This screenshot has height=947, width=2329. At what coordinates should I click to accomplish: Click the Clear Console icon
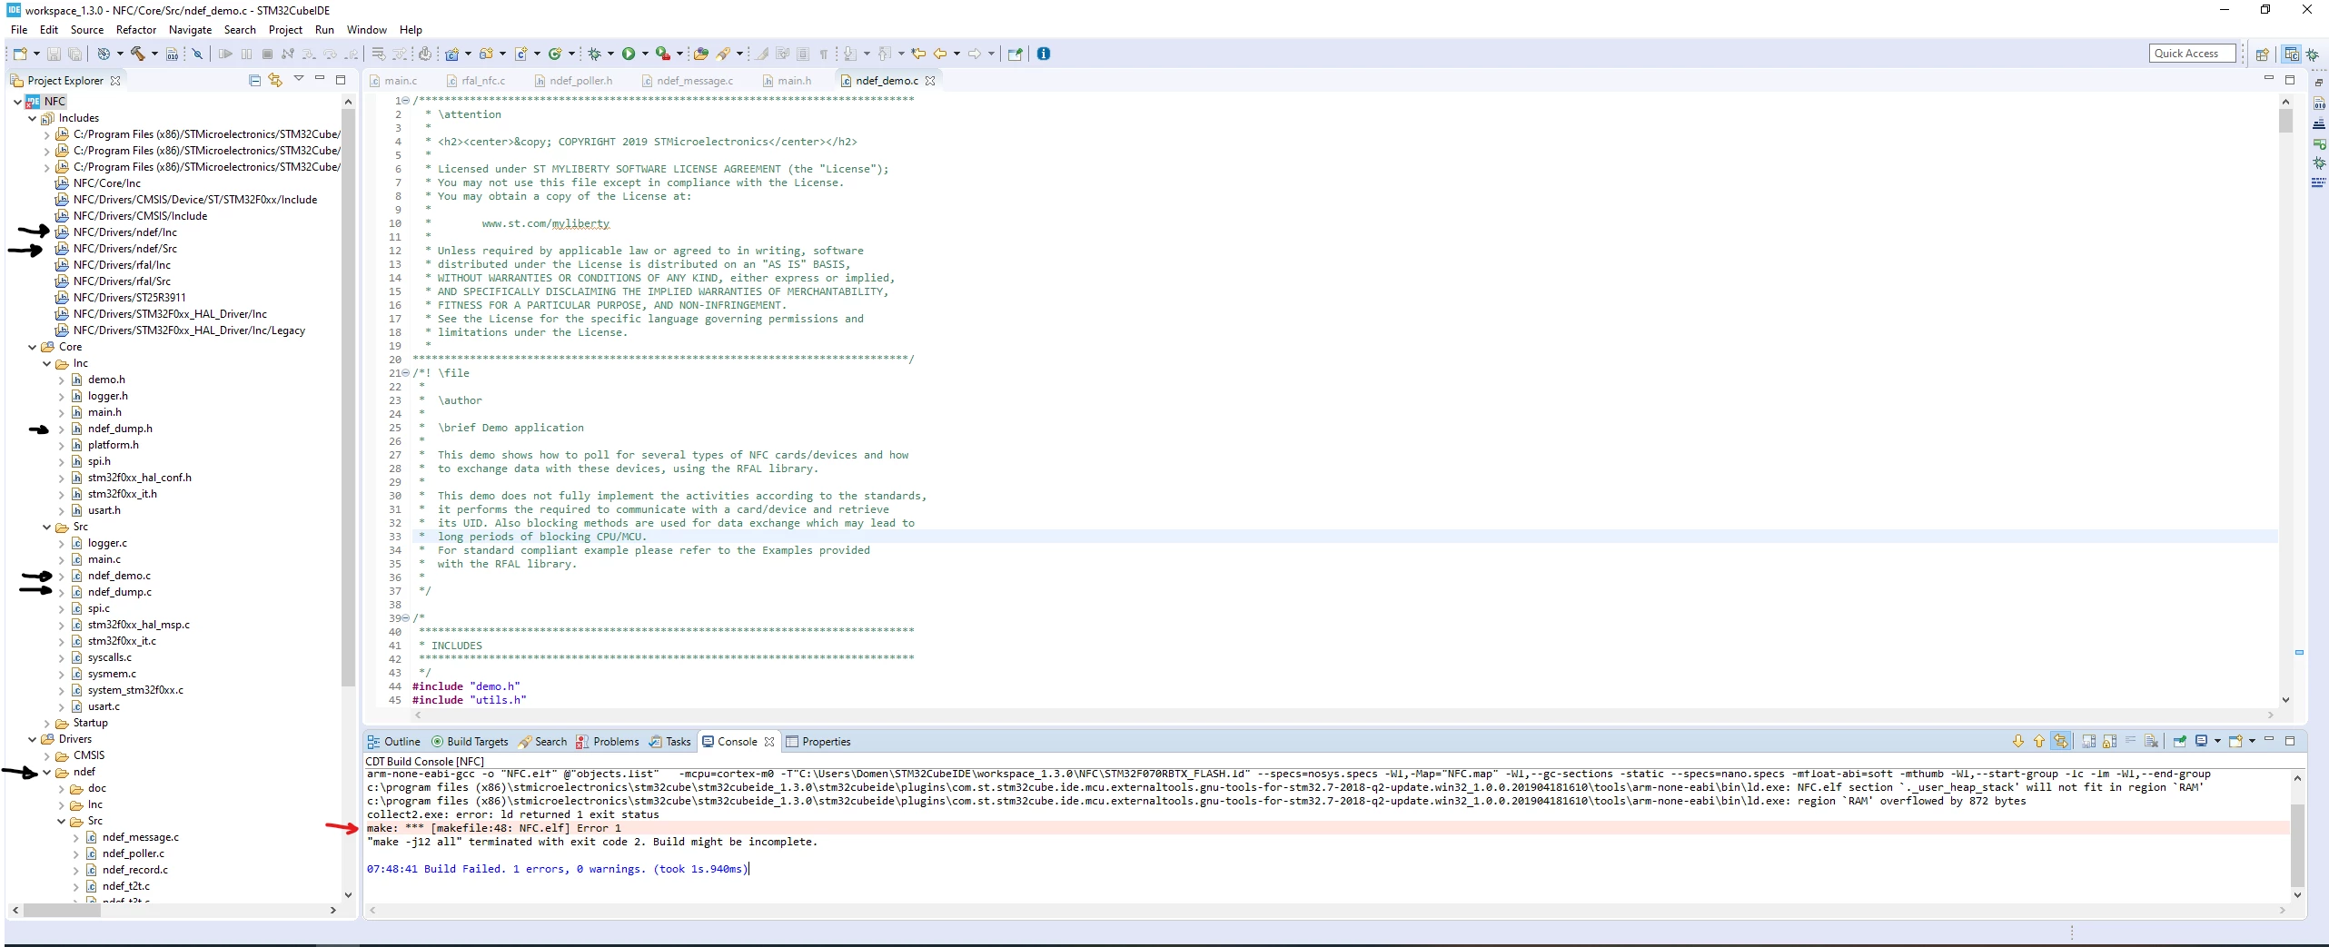(2150, 742)
